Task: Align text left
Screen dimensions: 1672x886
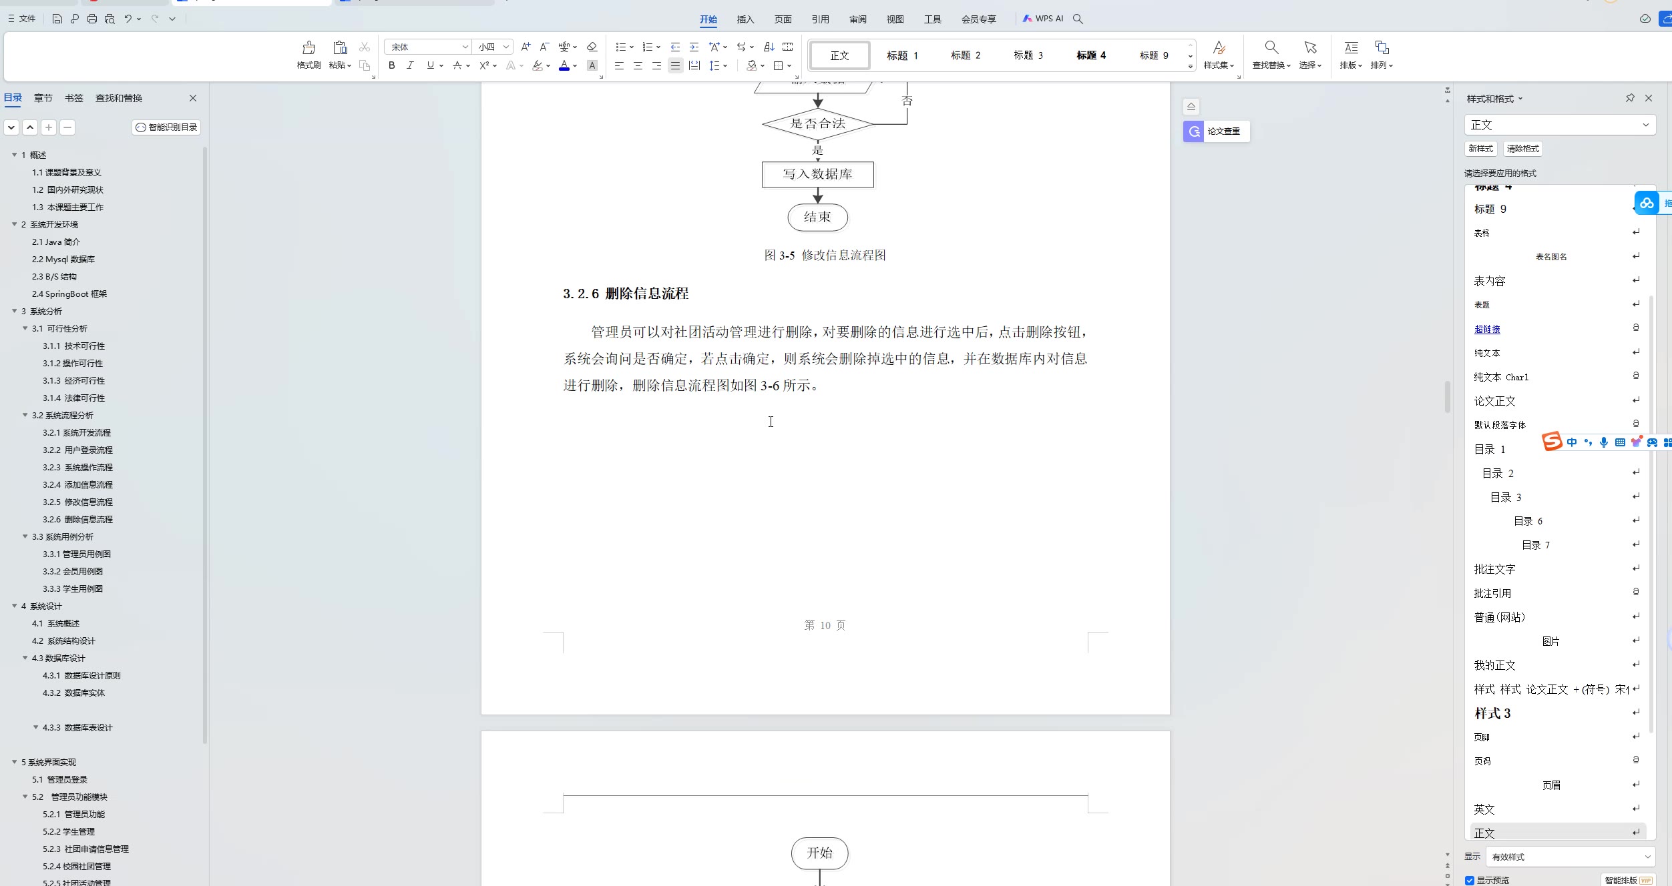Action: click(x=619, y=65)
